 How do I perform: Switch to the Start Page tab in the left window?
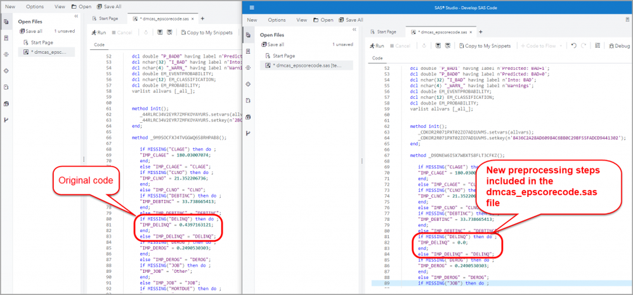pos(105,18)
